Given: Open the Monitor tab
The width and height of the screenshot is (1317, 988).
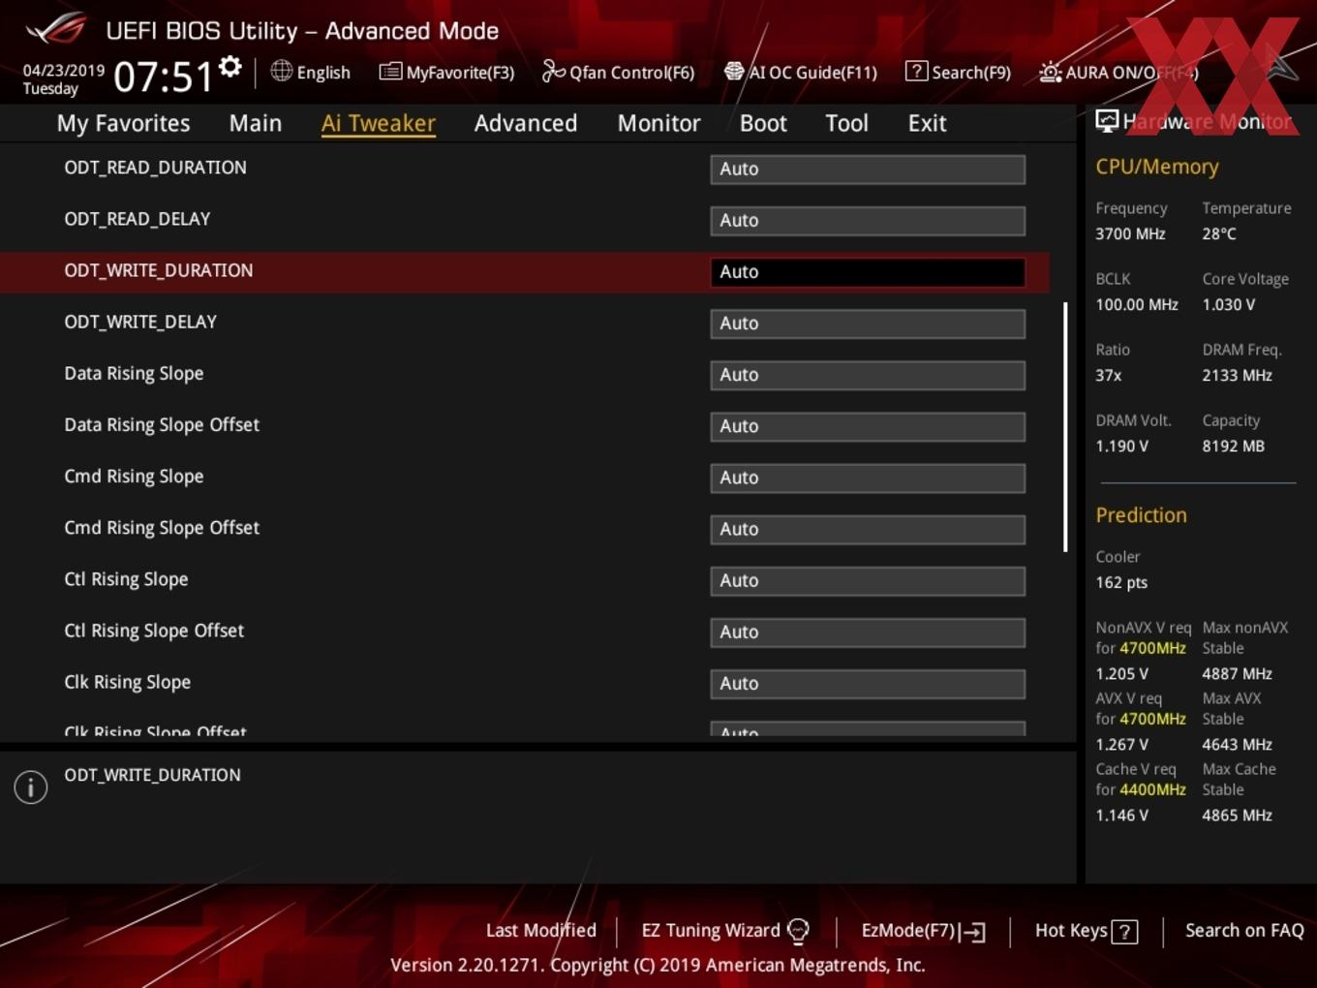Looking at the screenshot, I should (658, 123).
